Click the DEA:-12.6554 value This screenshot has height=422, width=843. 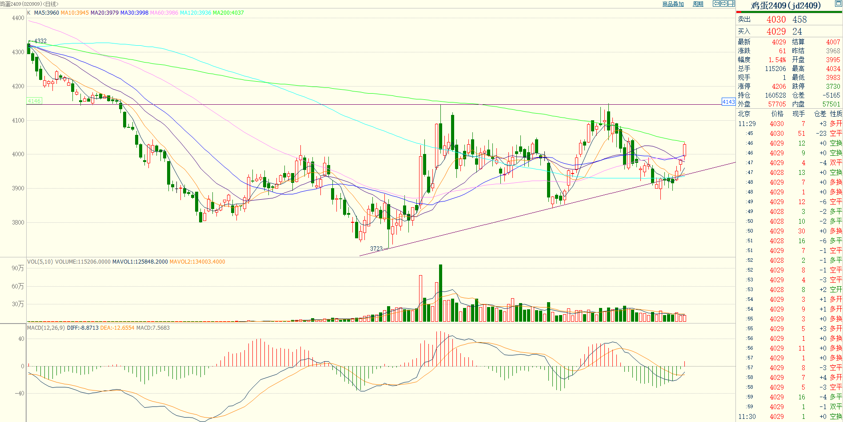coord(117,328)
